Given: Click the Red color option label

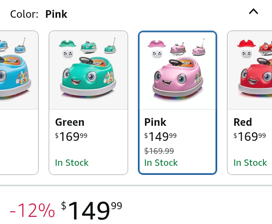Looking at the screenshot, I should 243,122.
